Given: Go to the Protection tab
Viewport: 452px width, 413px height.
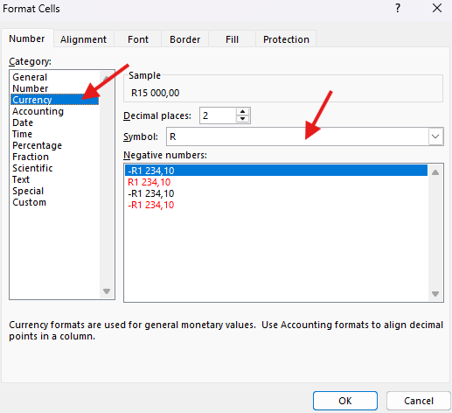Looking at the screenshot, I should [x=286, y=39].
